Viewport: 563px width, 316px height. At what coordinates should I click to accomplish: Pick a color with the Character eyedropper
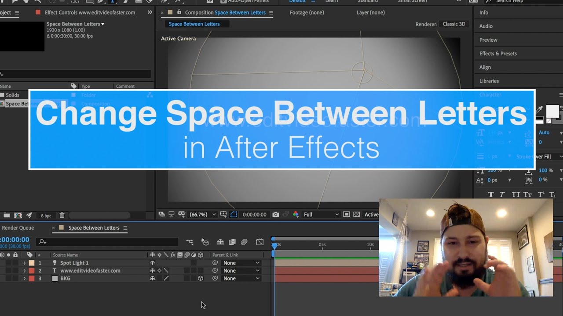pos(540,109)
